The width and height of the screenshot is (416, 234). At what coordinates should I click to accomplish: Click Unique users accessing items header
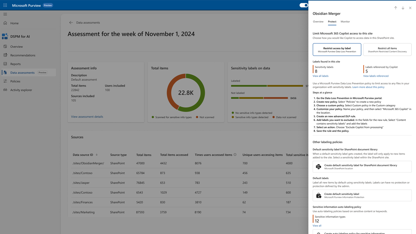click(x=263, y=155)
